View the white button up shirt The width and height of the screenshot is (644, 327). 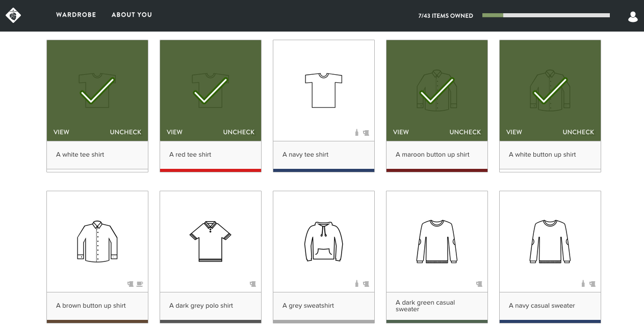tap(514, 132)
